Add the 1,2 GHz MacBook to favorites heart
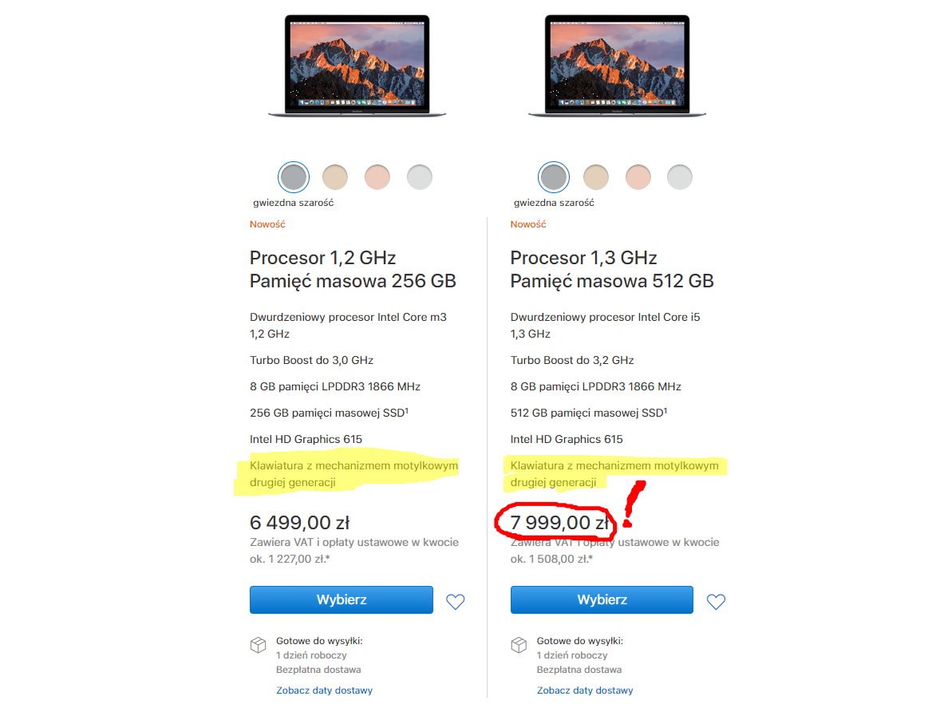Screen dimensions: 932x716 pyautogui.click(x=456, y=602)
